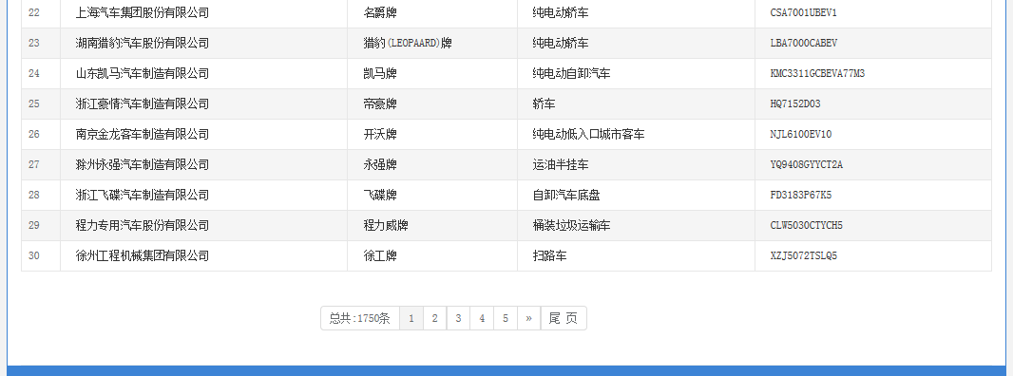Go to page 4 of results
1013x376 pixels.
pyautogui.click(x=482, y=318)
